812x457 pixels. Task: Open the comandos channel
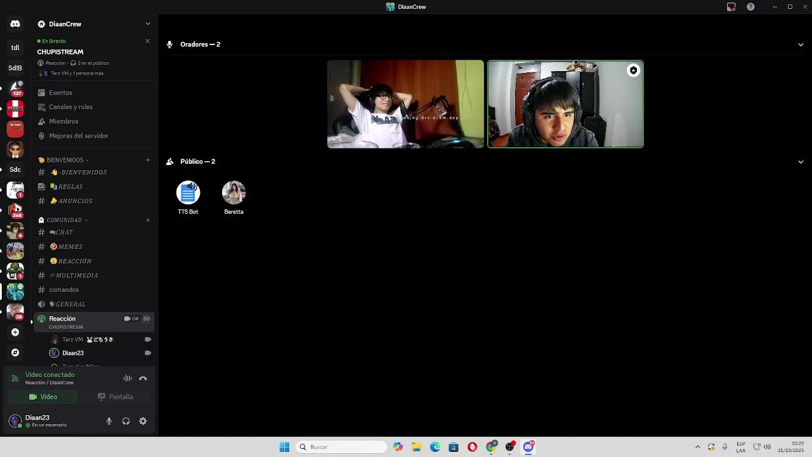click(x=94, y=290)
